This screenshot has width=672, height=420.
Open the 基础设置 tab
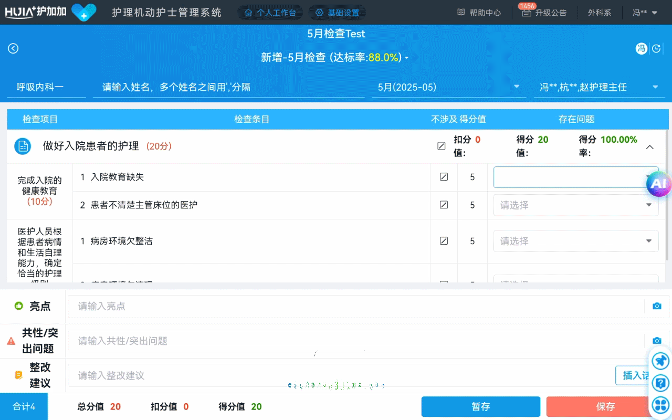coord(337,13)
